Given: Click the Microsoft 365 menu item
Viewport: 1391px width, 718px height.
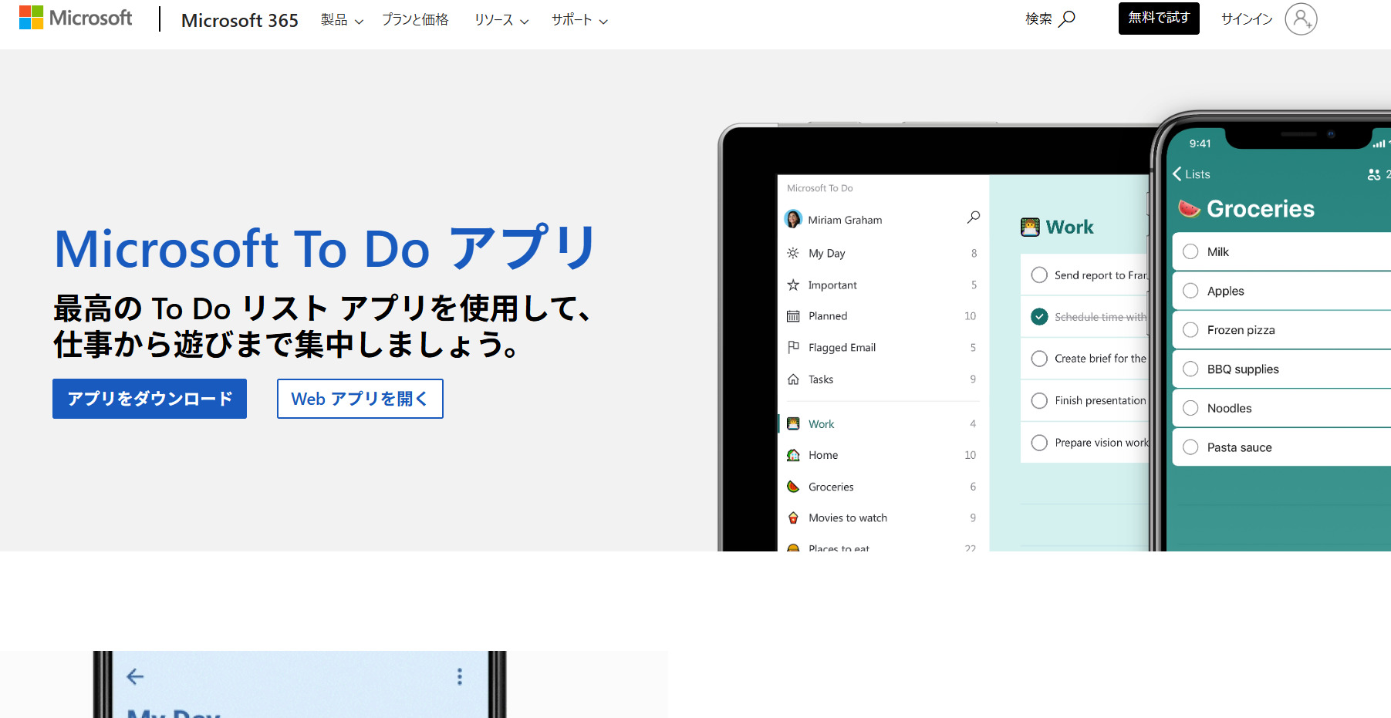Looking at the screenshot, I should pyautogui.click(x=240, y=21).
